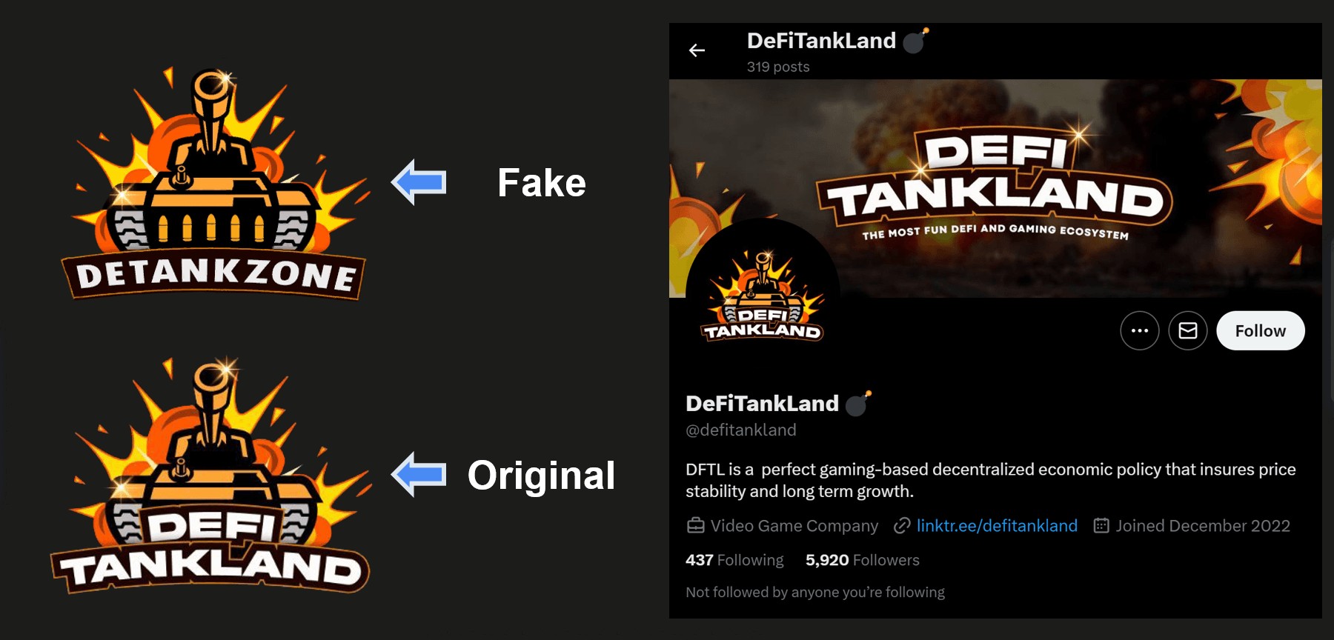Click the bomb emoji beside profile name

click(858, 404)
